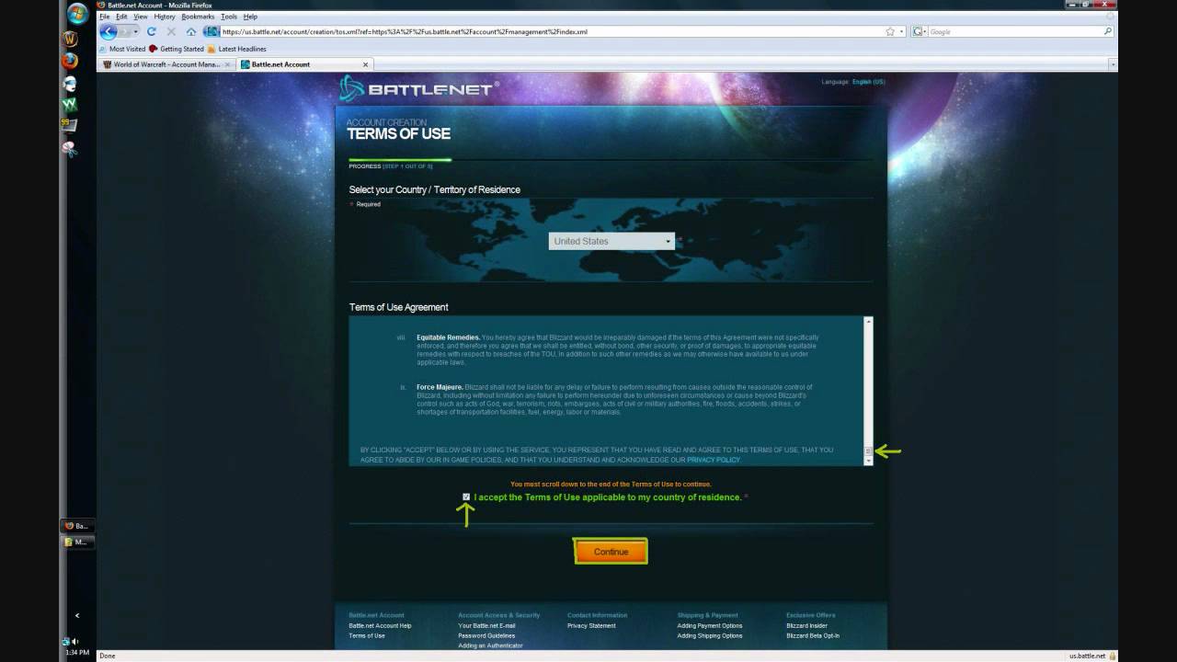Screen dimensions: 1177x662
Task: Close the Battle.net Account tab
Action: click(x=365, y=64)
